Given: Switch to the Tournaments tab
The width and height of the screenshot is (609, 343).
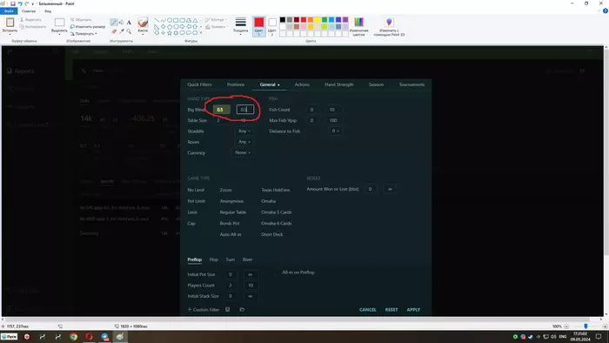Looking at the screenshot, I should [x=412, y=84].
